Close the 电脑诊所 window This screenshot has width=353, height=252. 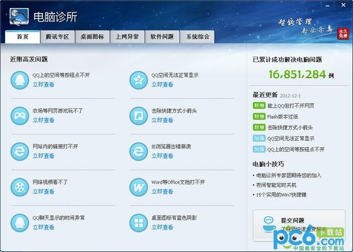tap(344, 5)
